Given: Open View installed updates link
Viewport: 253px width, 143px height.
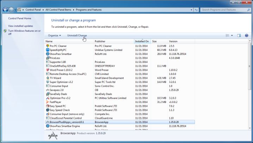Looking at the screenshot, I should (21, 26).
